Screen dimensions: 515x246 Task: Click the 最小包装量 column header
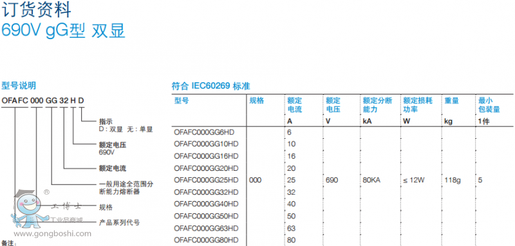click(489, 105)
